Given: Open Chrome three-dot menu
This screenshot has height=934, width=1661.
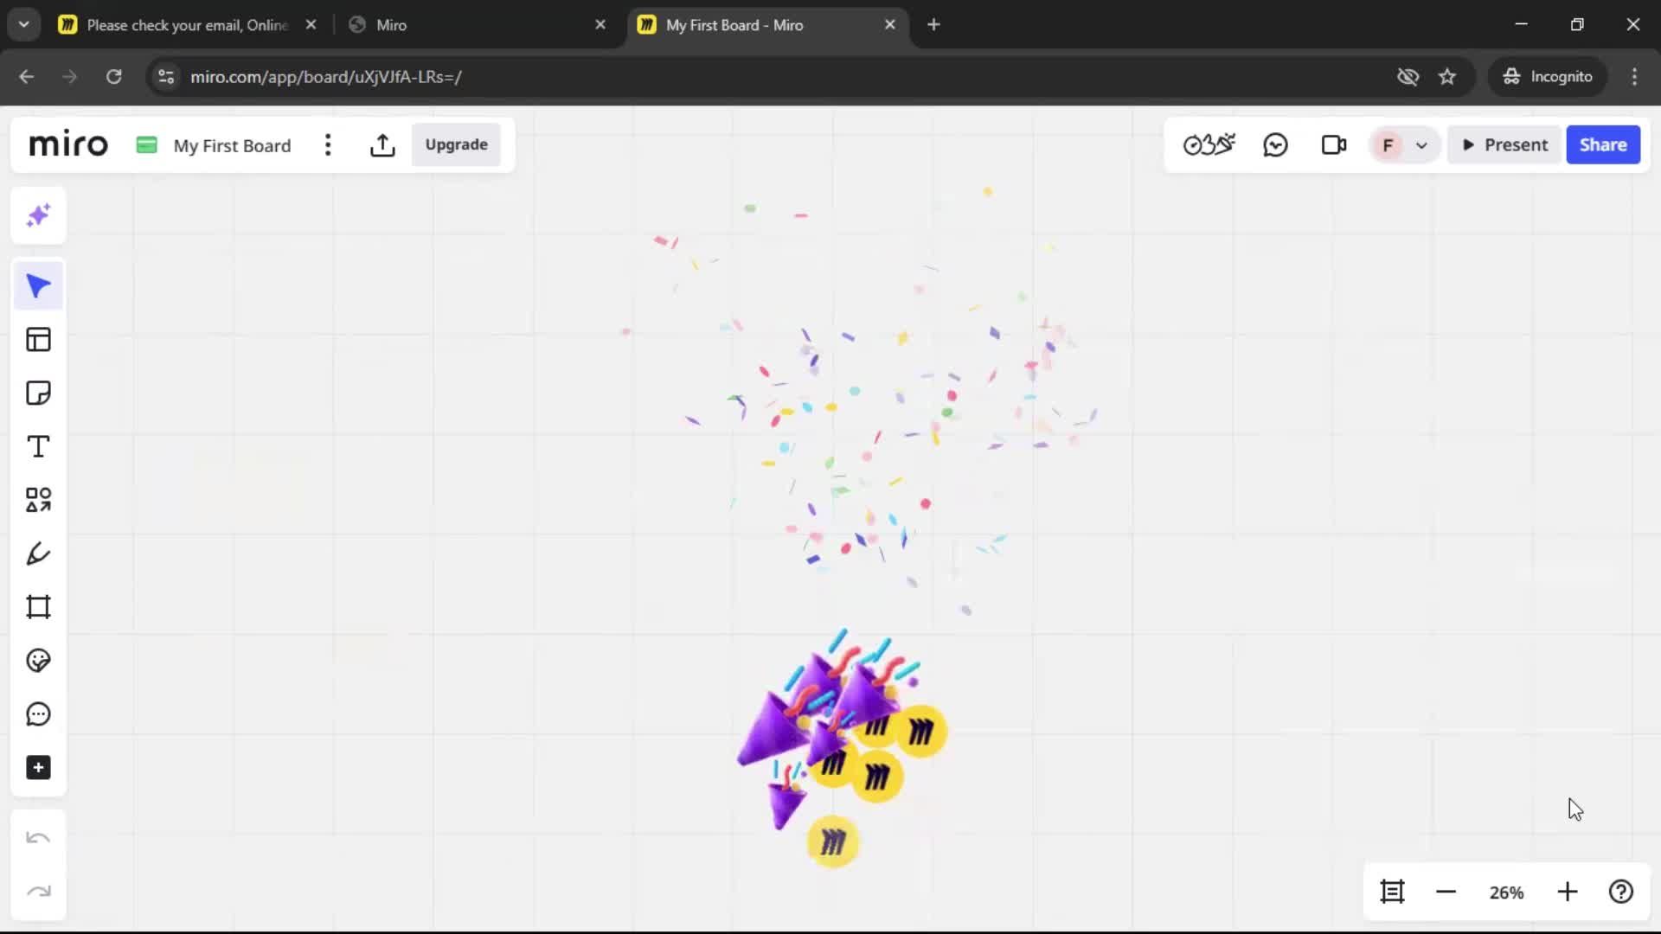Looking at the screenshot, I should click(x=1634, y=76).
